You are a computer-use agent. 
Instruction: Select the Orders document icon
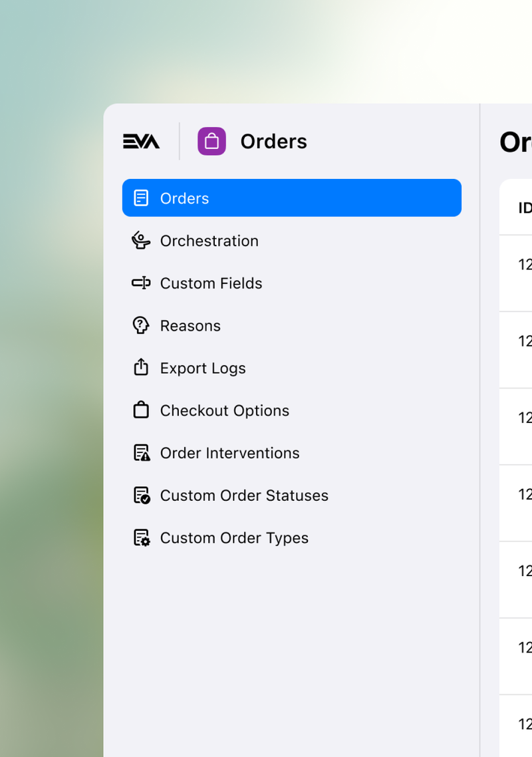[141, 198]
